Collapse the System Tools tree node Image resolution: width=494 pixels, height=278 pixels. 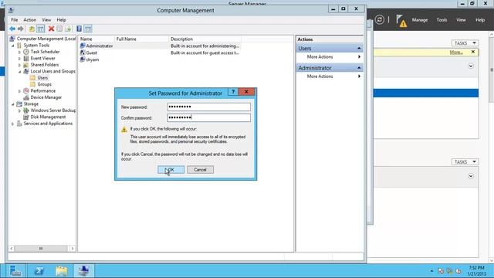13,46
